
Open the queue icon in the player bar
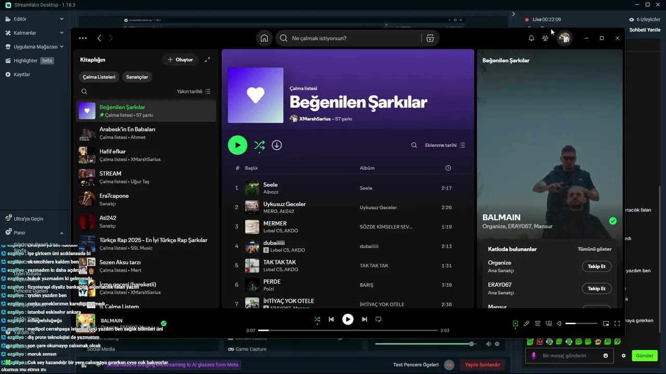tap(537, 324)
